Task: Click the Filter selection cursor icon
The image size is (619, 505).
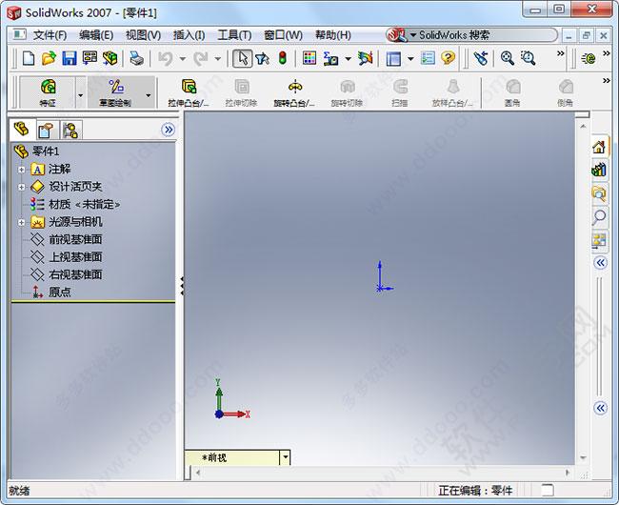Action: click(262, 58)
